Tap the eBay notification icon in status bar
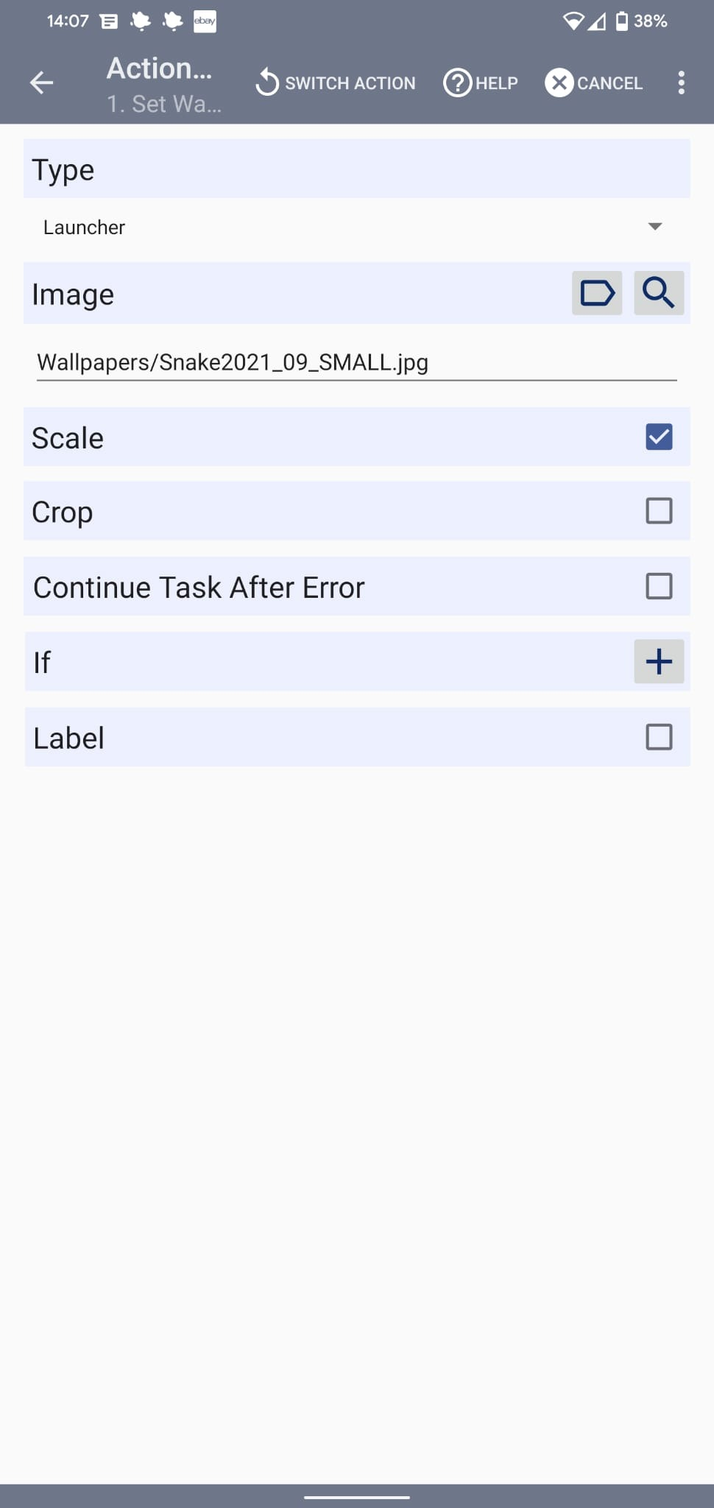The height and width of the screenshot is (1508, 714). pyautogui.click(x=205, y=21)
